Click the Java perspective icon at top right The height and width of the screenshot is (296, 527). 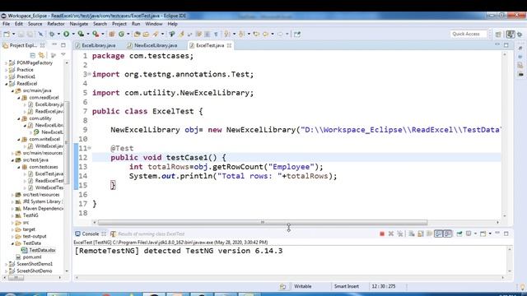511,35
